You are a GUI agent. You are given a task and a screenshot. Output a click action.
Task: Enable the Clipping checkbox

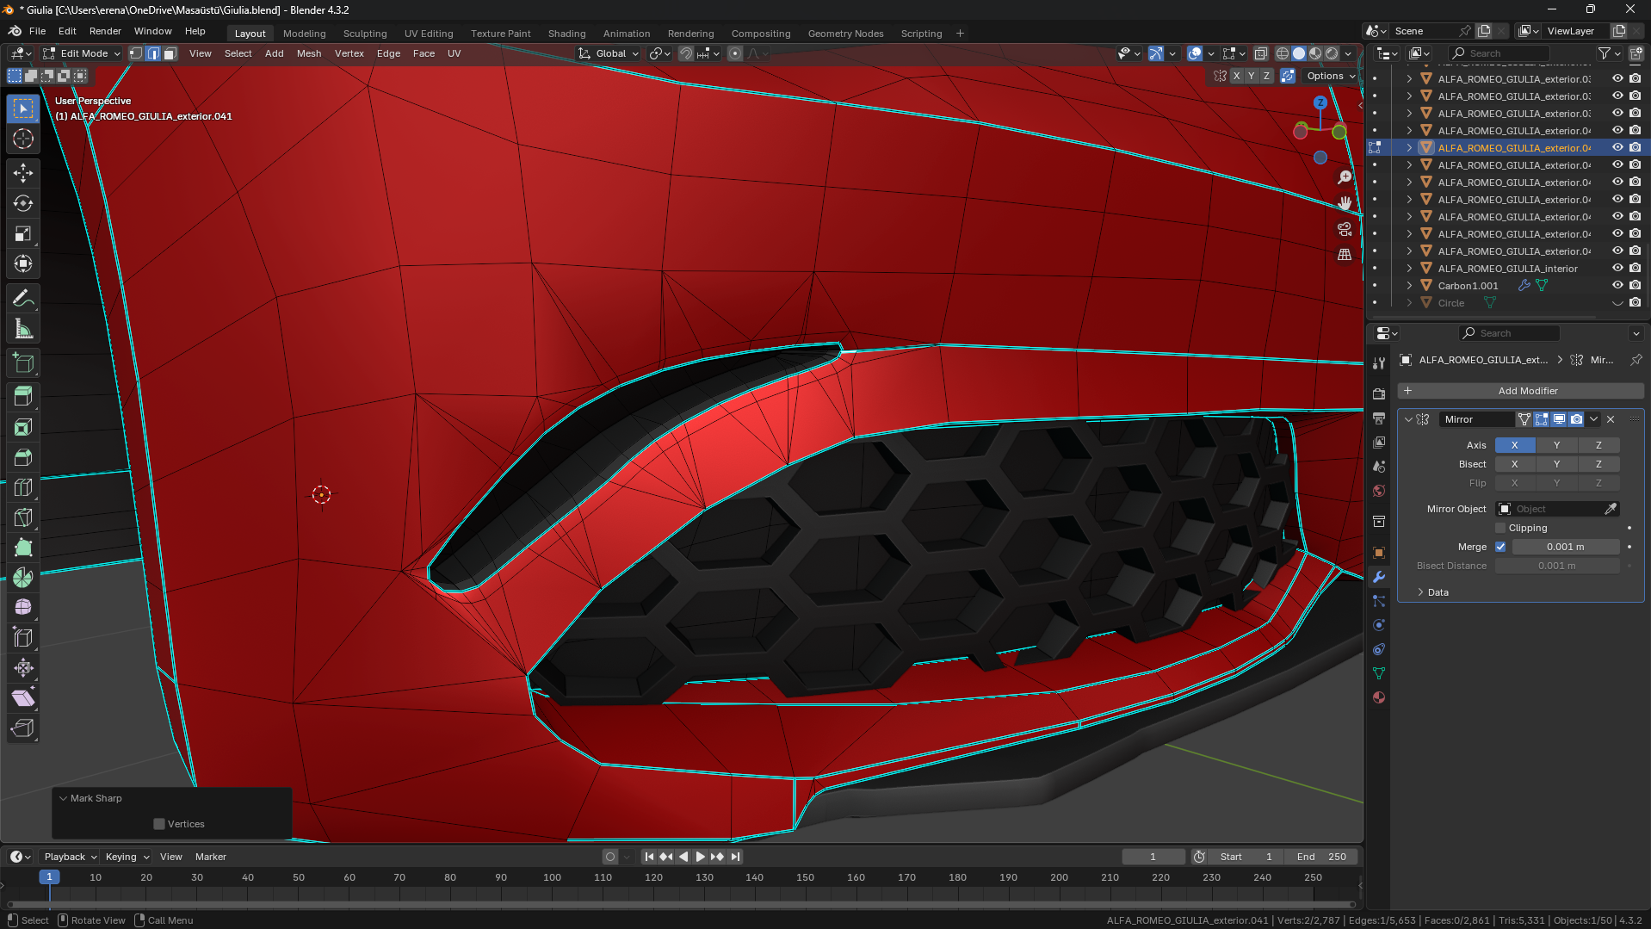[1500, 528]
